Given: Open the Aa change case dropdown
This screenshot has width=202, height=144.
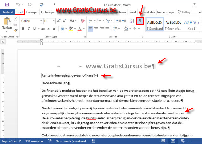Looking at the screenshot, I should point(73,21).
